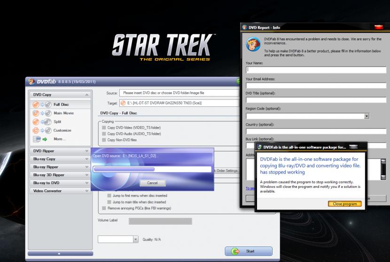The image size is (390, 262).
Task: Collapse the sidebar with bottom arrow bar
Action: (x=61, y=254)
